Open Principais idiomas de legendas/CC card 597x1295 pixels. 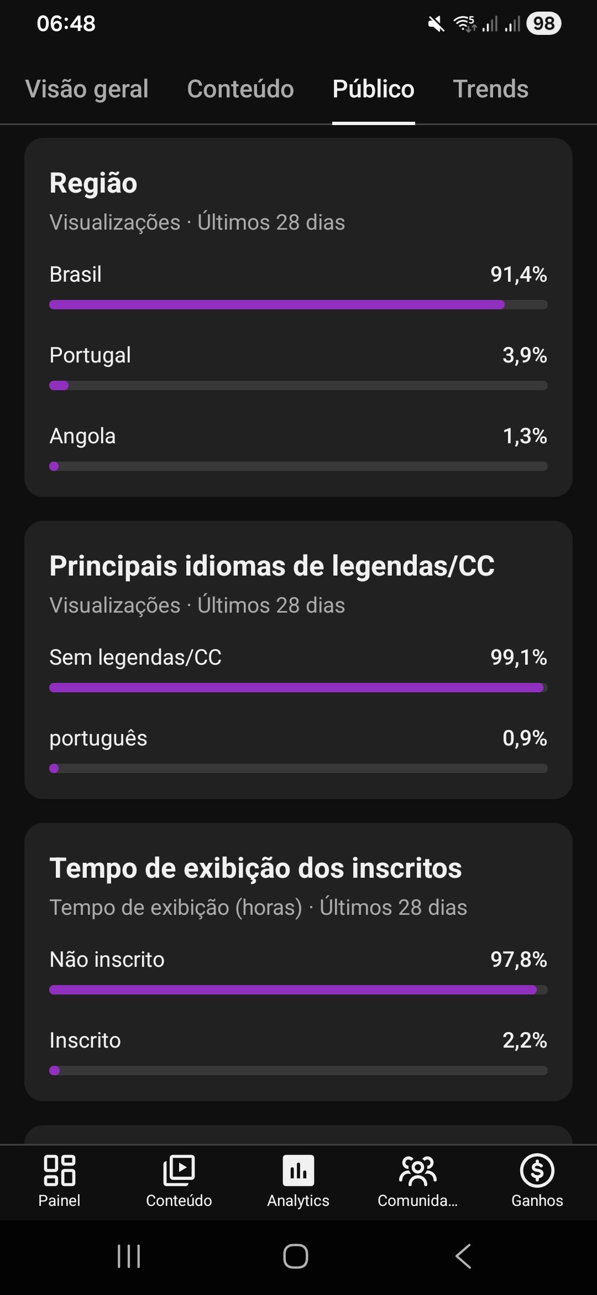coord(272,566)
